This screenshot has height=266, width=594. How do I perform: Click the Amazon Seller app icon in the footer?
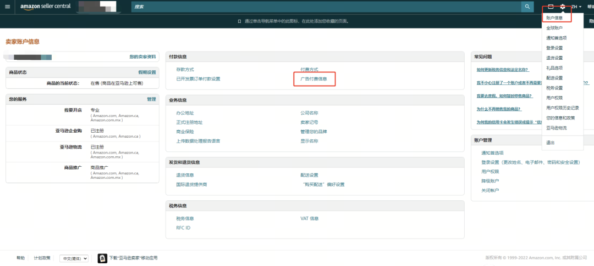[102, 258]
